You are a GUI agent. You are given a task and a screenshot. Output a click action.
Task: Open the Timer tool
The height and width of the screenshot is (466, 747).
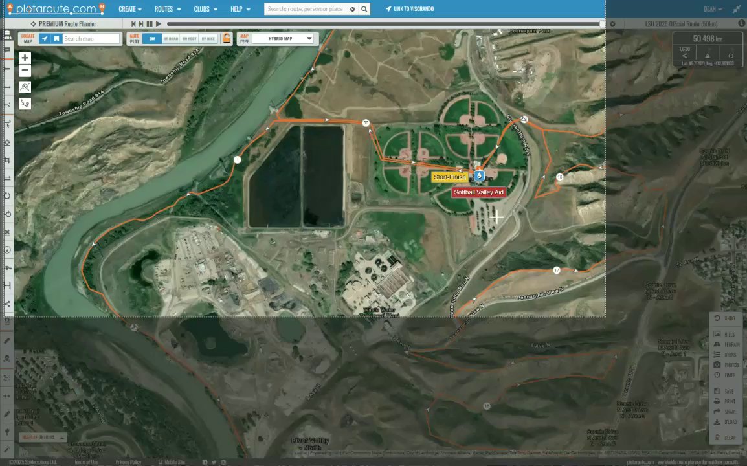coord(724,375)
